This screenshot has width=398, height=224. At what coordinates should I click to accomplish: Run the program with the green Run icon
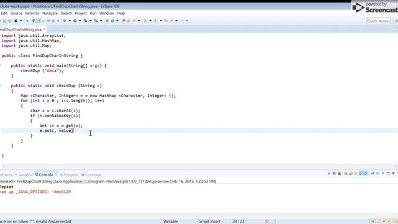pos(75,21)
